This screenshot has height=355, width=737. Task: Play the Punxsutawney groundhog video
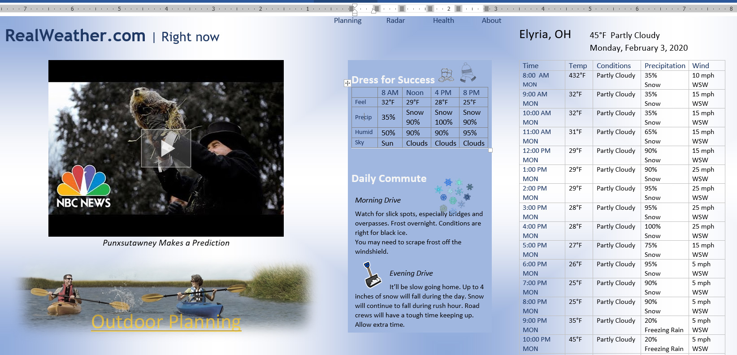click(166, 148)
